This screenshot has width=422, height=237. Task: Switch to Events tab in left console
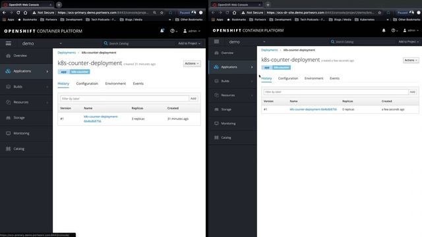138,84
